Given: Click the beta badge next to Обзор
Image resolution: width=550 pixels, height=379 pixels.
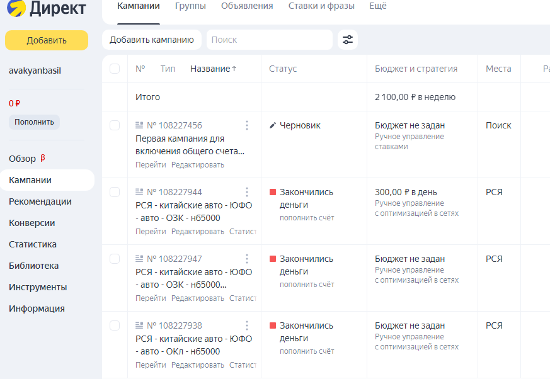Looking at the screenshot, I should [x=42, y=157].
